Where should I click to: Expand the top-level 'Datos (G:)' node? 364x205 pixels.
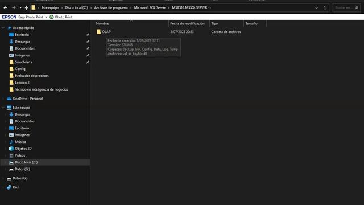(3, 178)
